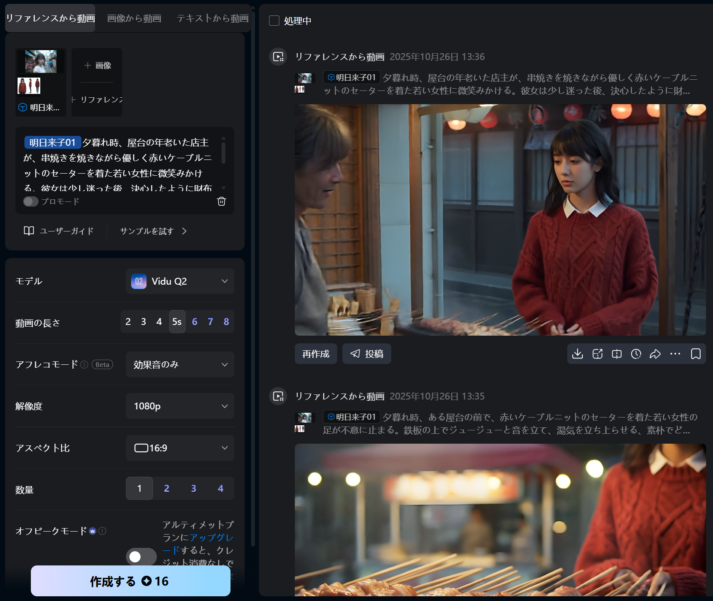
Task: Select the 明日来子 reference thumbnail in the left panel
Action: 41,81
